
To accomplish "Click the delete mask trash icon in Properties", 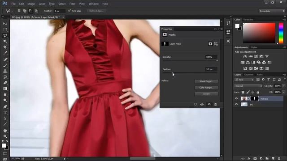I will point(215,104).
